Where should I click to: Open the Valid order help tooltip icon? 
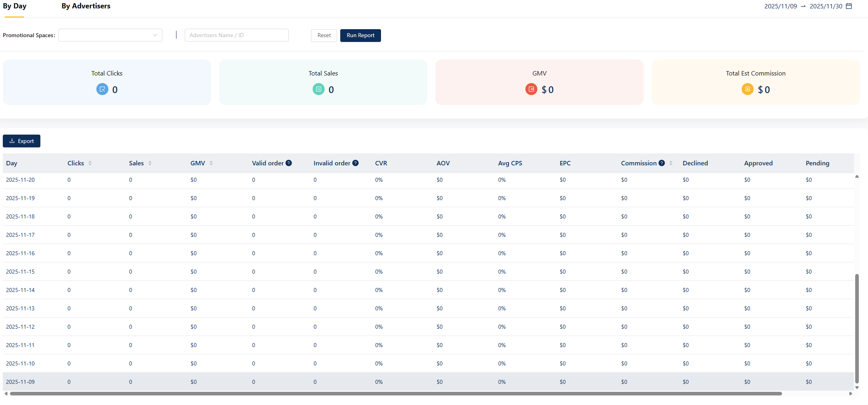tap(289, 163)
